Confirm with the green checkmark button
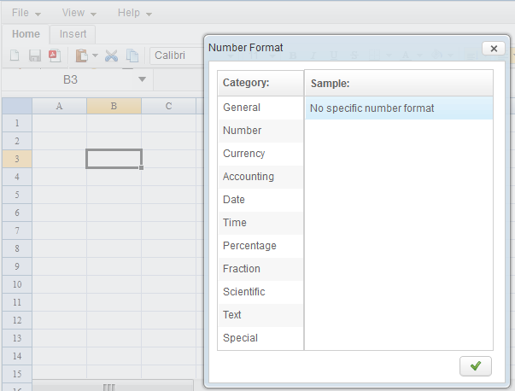The width and height of the screenshot is (515, 391). point(476,366)
